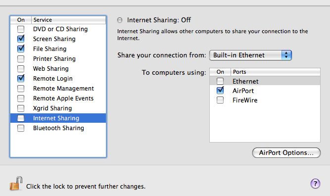
Task: Uncheck the File Sharing service
Action: (x=21, y=49)
